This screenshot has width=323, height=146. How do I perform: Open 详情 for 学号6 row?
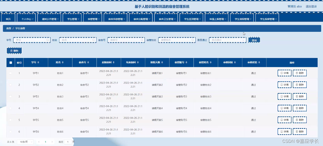pos(284,132)
